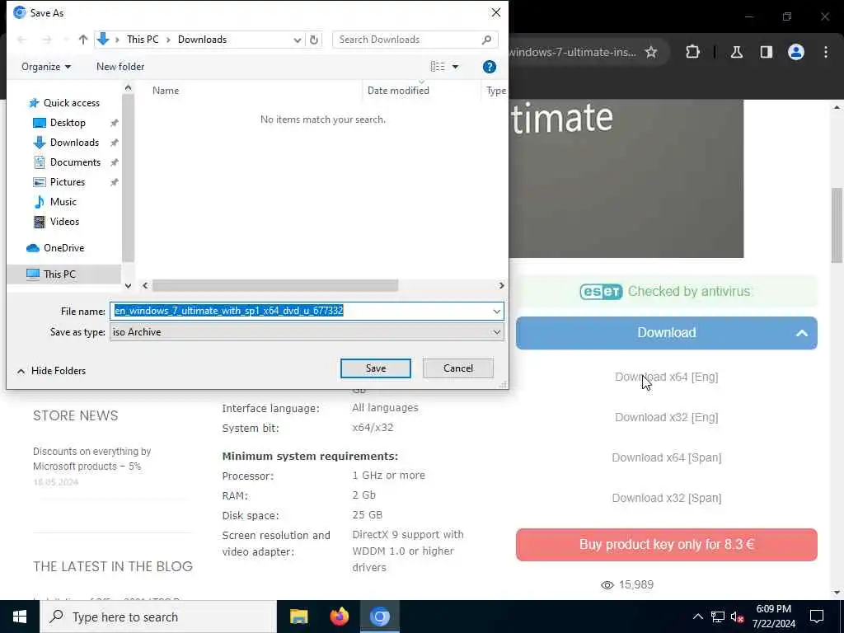The height and width of the screenshot is (633, 844).
Task: Click Download x32 [Eng] link
Action: [x=666, y=417]
